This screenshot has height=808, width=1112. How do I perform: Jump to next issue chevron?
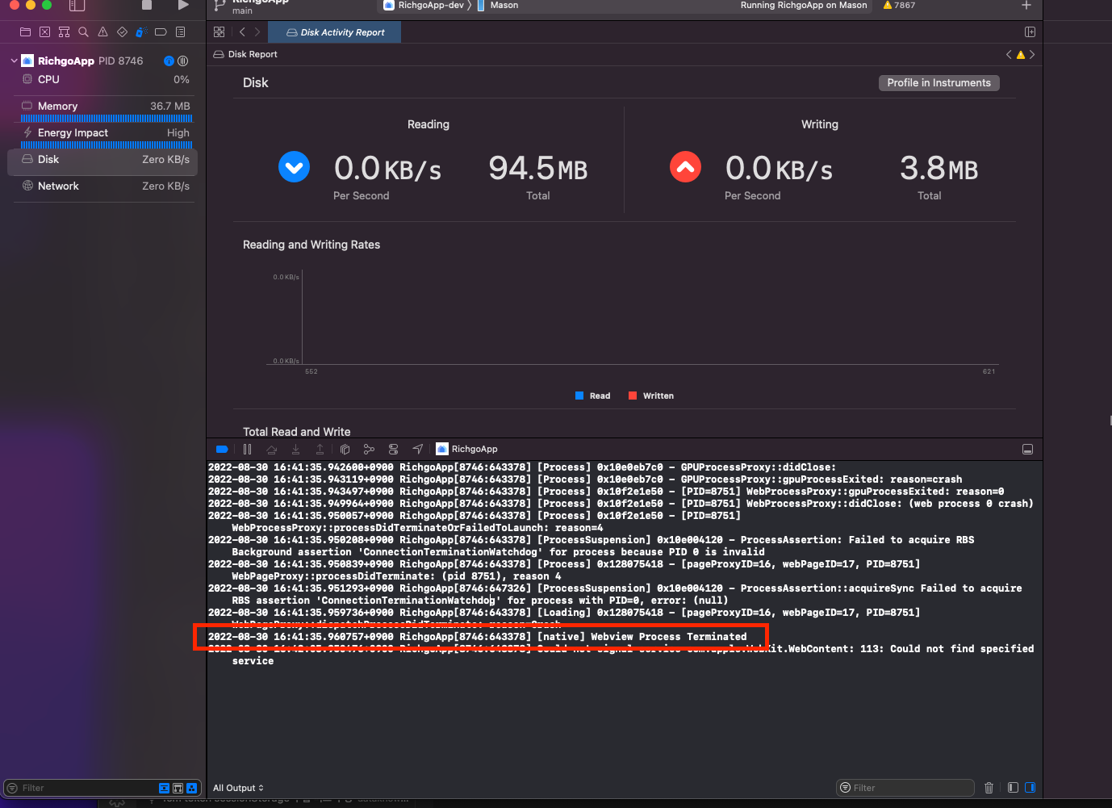(x=1032, y=54)
